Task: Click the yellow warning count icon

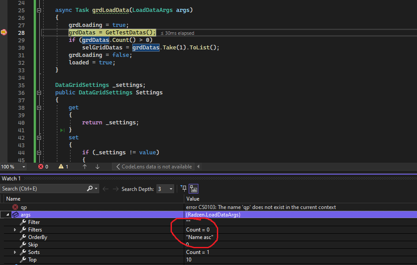Action: [61, 167]
